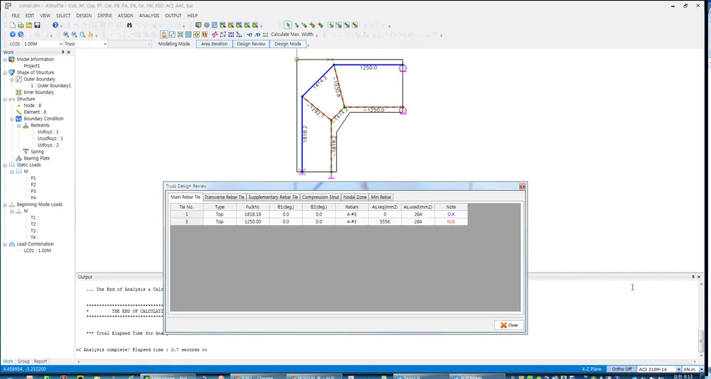Switch to the Group tab at bottom
The height and width of the screenshot is (379, 711).
pos(23,361)
